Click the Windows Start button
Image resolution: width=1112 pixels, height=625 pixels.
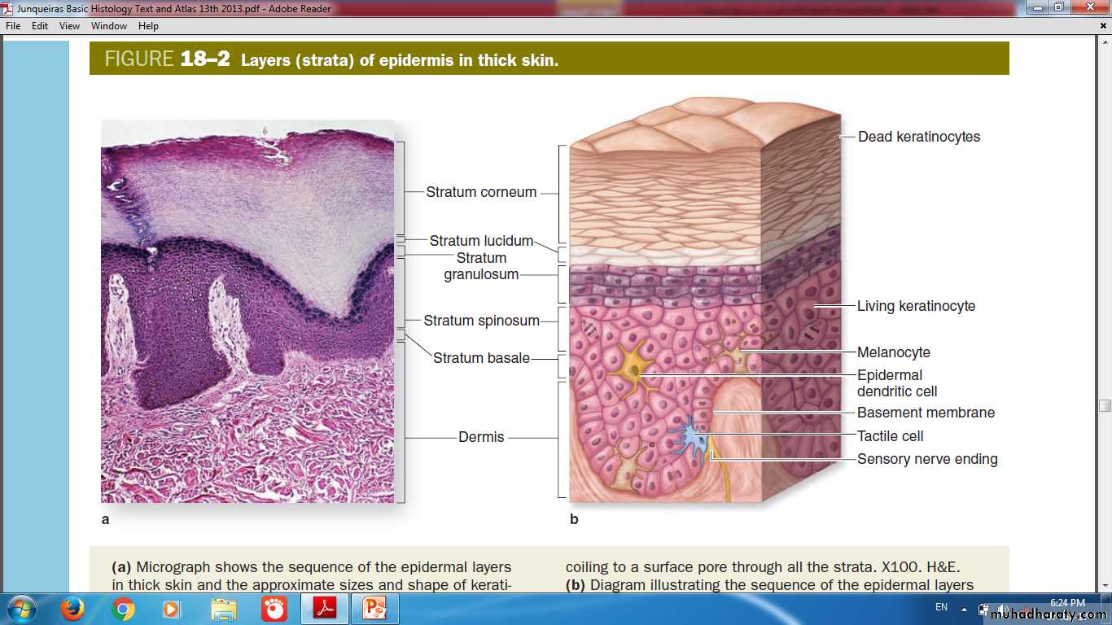20,609
